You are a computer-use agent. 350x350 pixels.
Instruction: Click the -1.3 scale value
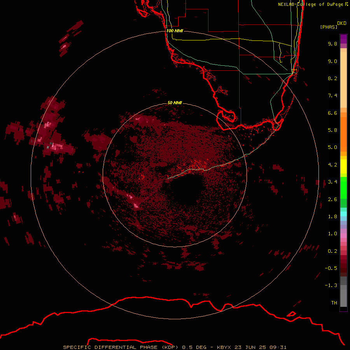point(331,285)
